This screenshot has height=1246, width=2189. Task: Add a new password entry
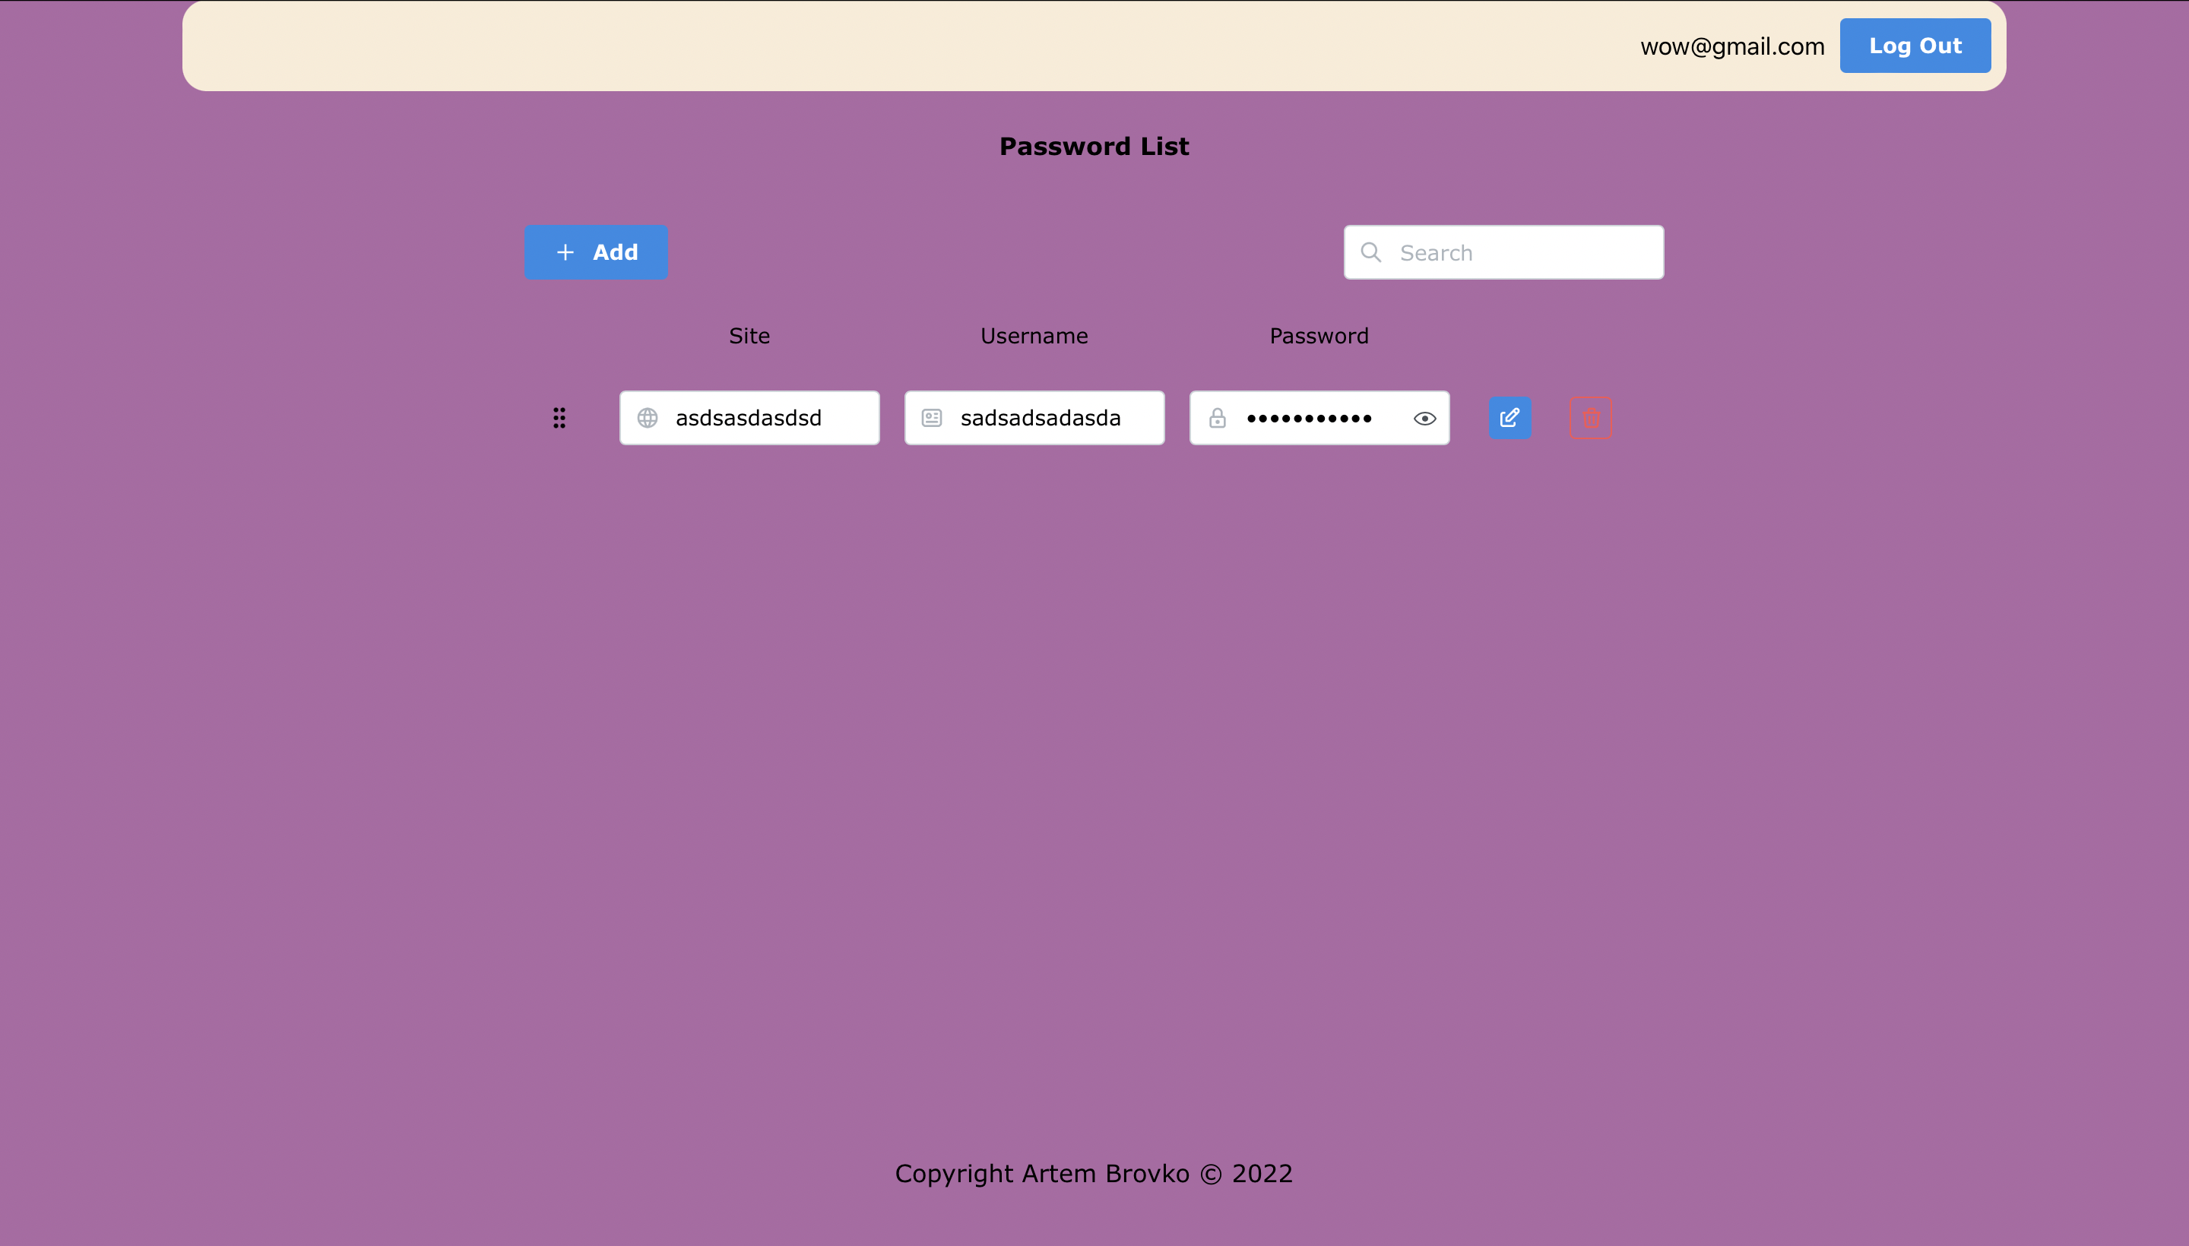596,252
